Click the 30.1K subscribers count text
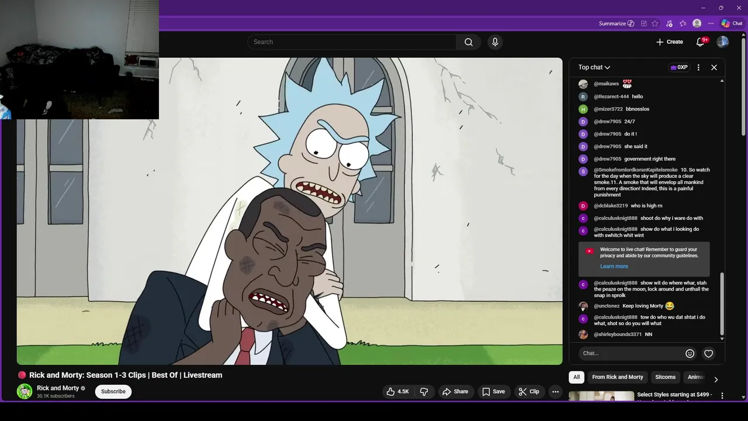 [56, 396]
